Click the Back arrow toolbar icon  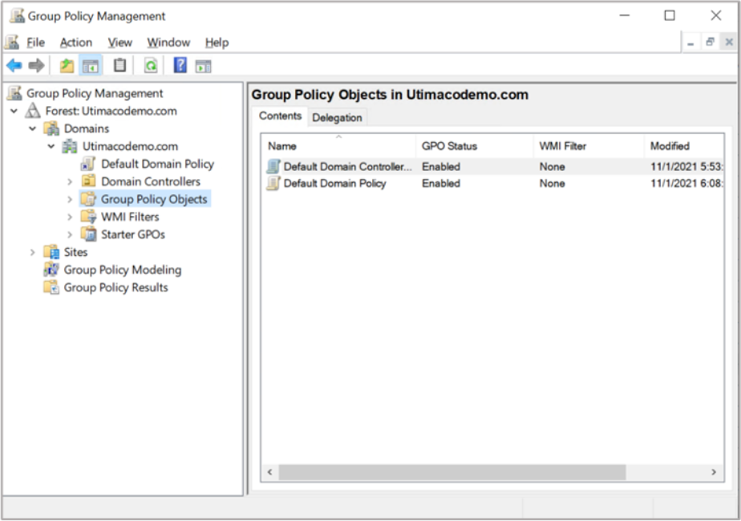pos(14,66)
